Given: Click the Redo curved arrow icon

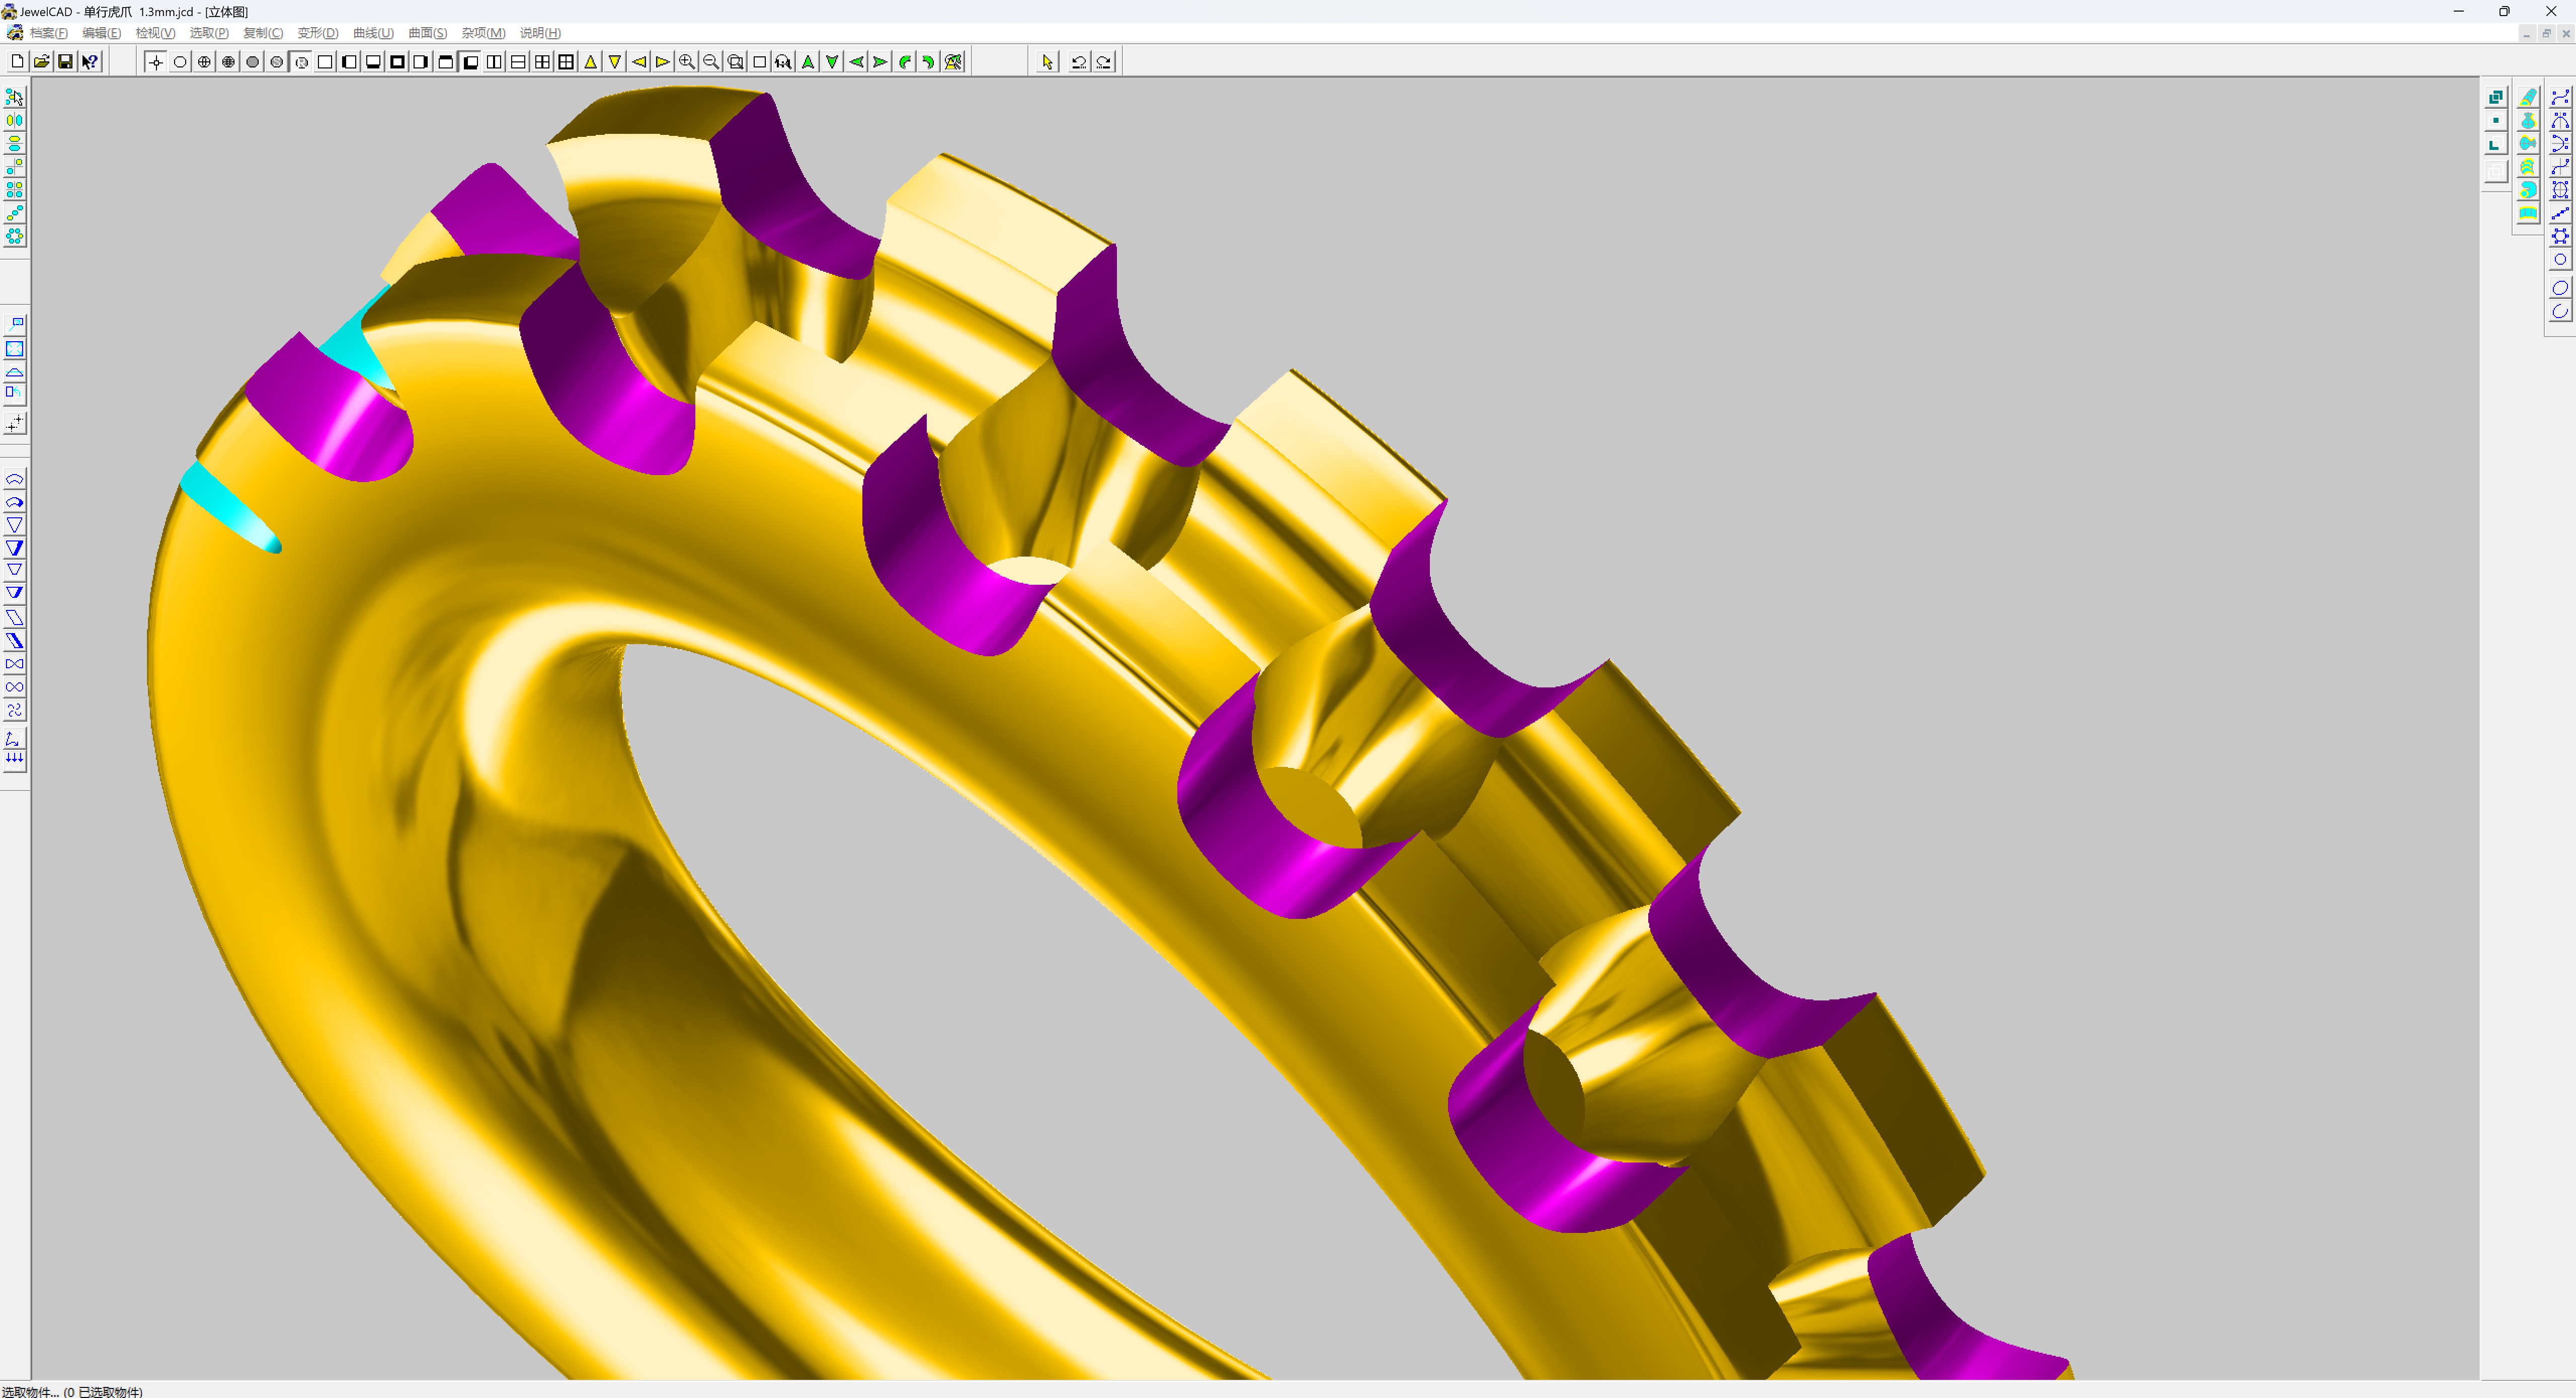Looking at the screenshot, I should pyautogui.click(x=1104, y=62).
